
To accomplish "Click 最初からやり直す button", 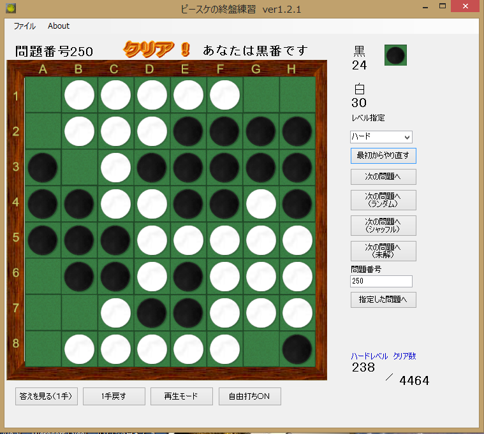I will coord(383,156).
